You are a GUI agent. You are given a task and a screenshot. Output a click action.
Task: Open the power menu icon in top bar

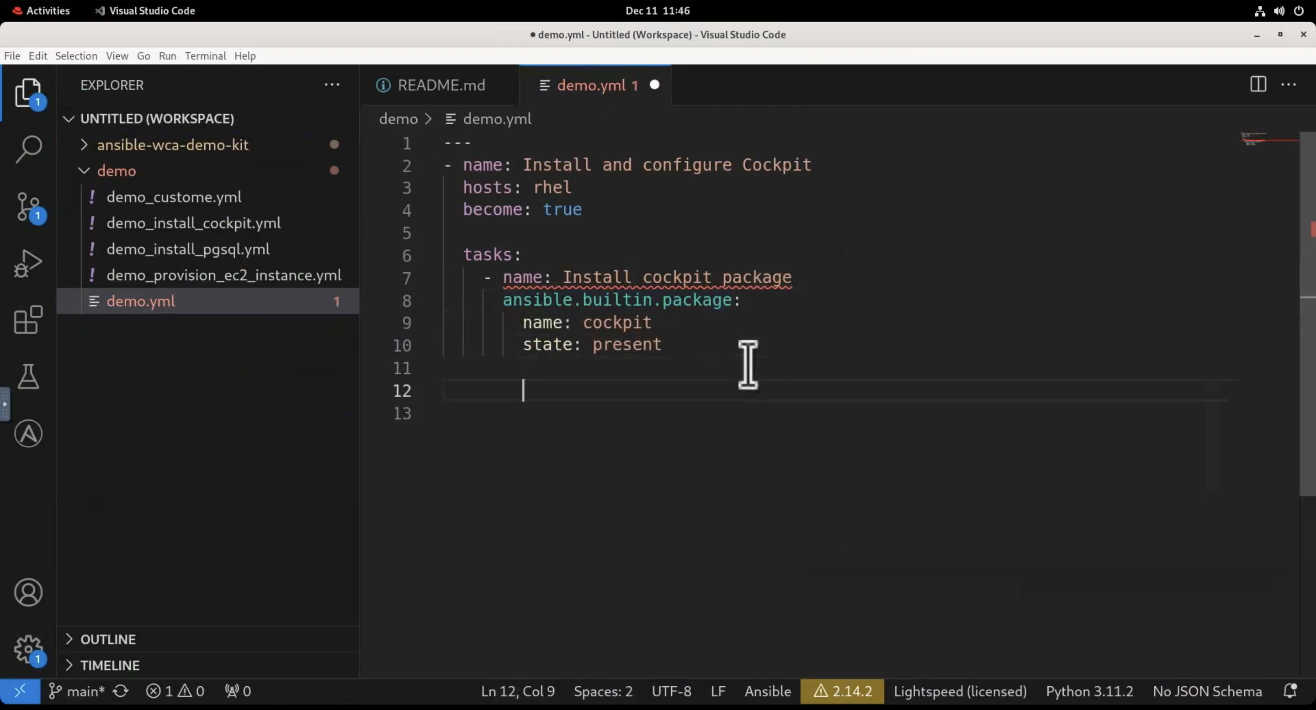click(1299, 11)
